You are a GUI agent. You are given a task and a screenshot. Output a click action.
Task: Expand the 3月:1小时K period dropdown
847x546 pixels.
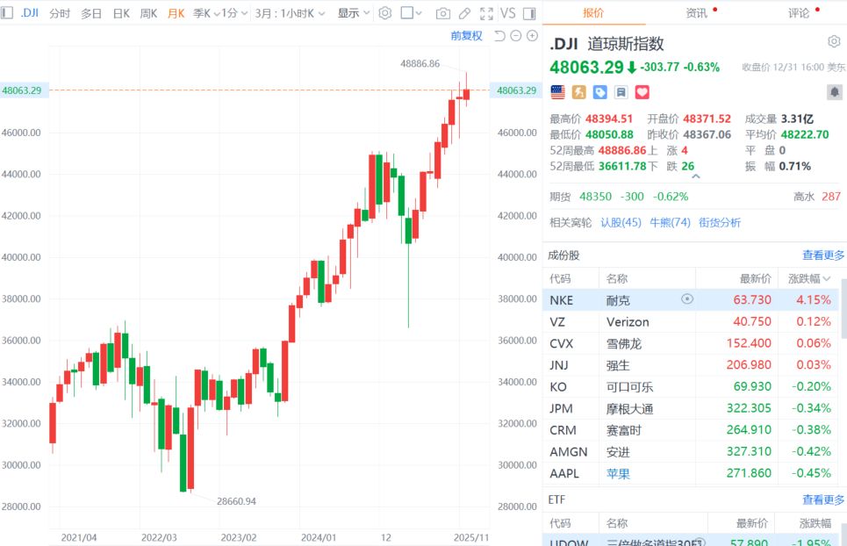[290, 13]
